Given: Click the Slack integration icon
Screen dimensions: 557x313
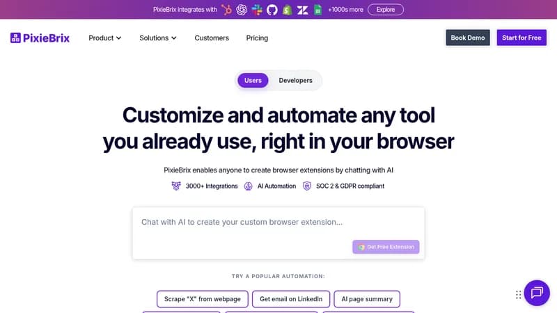Looking at the screenshot, I should pos(257,10).
